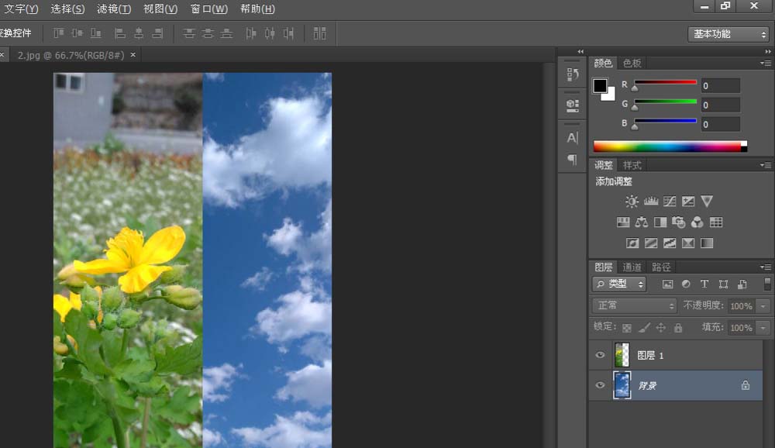Filter layers by type using the T icon
This screenshot has height=448, width=775.
point(704,284)
